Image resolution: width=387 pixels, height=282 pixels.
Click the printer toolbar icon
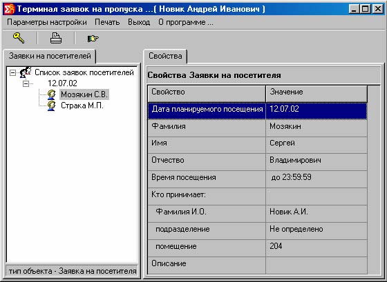click(x=56, y=38)
